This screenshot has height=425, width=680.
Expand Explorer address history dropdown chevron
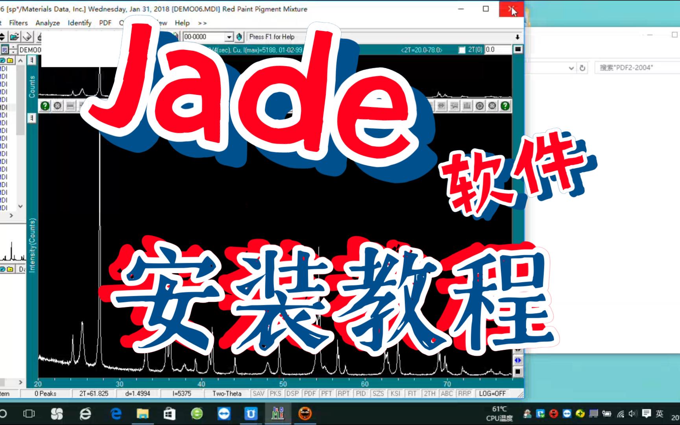[x=571, y=68]
